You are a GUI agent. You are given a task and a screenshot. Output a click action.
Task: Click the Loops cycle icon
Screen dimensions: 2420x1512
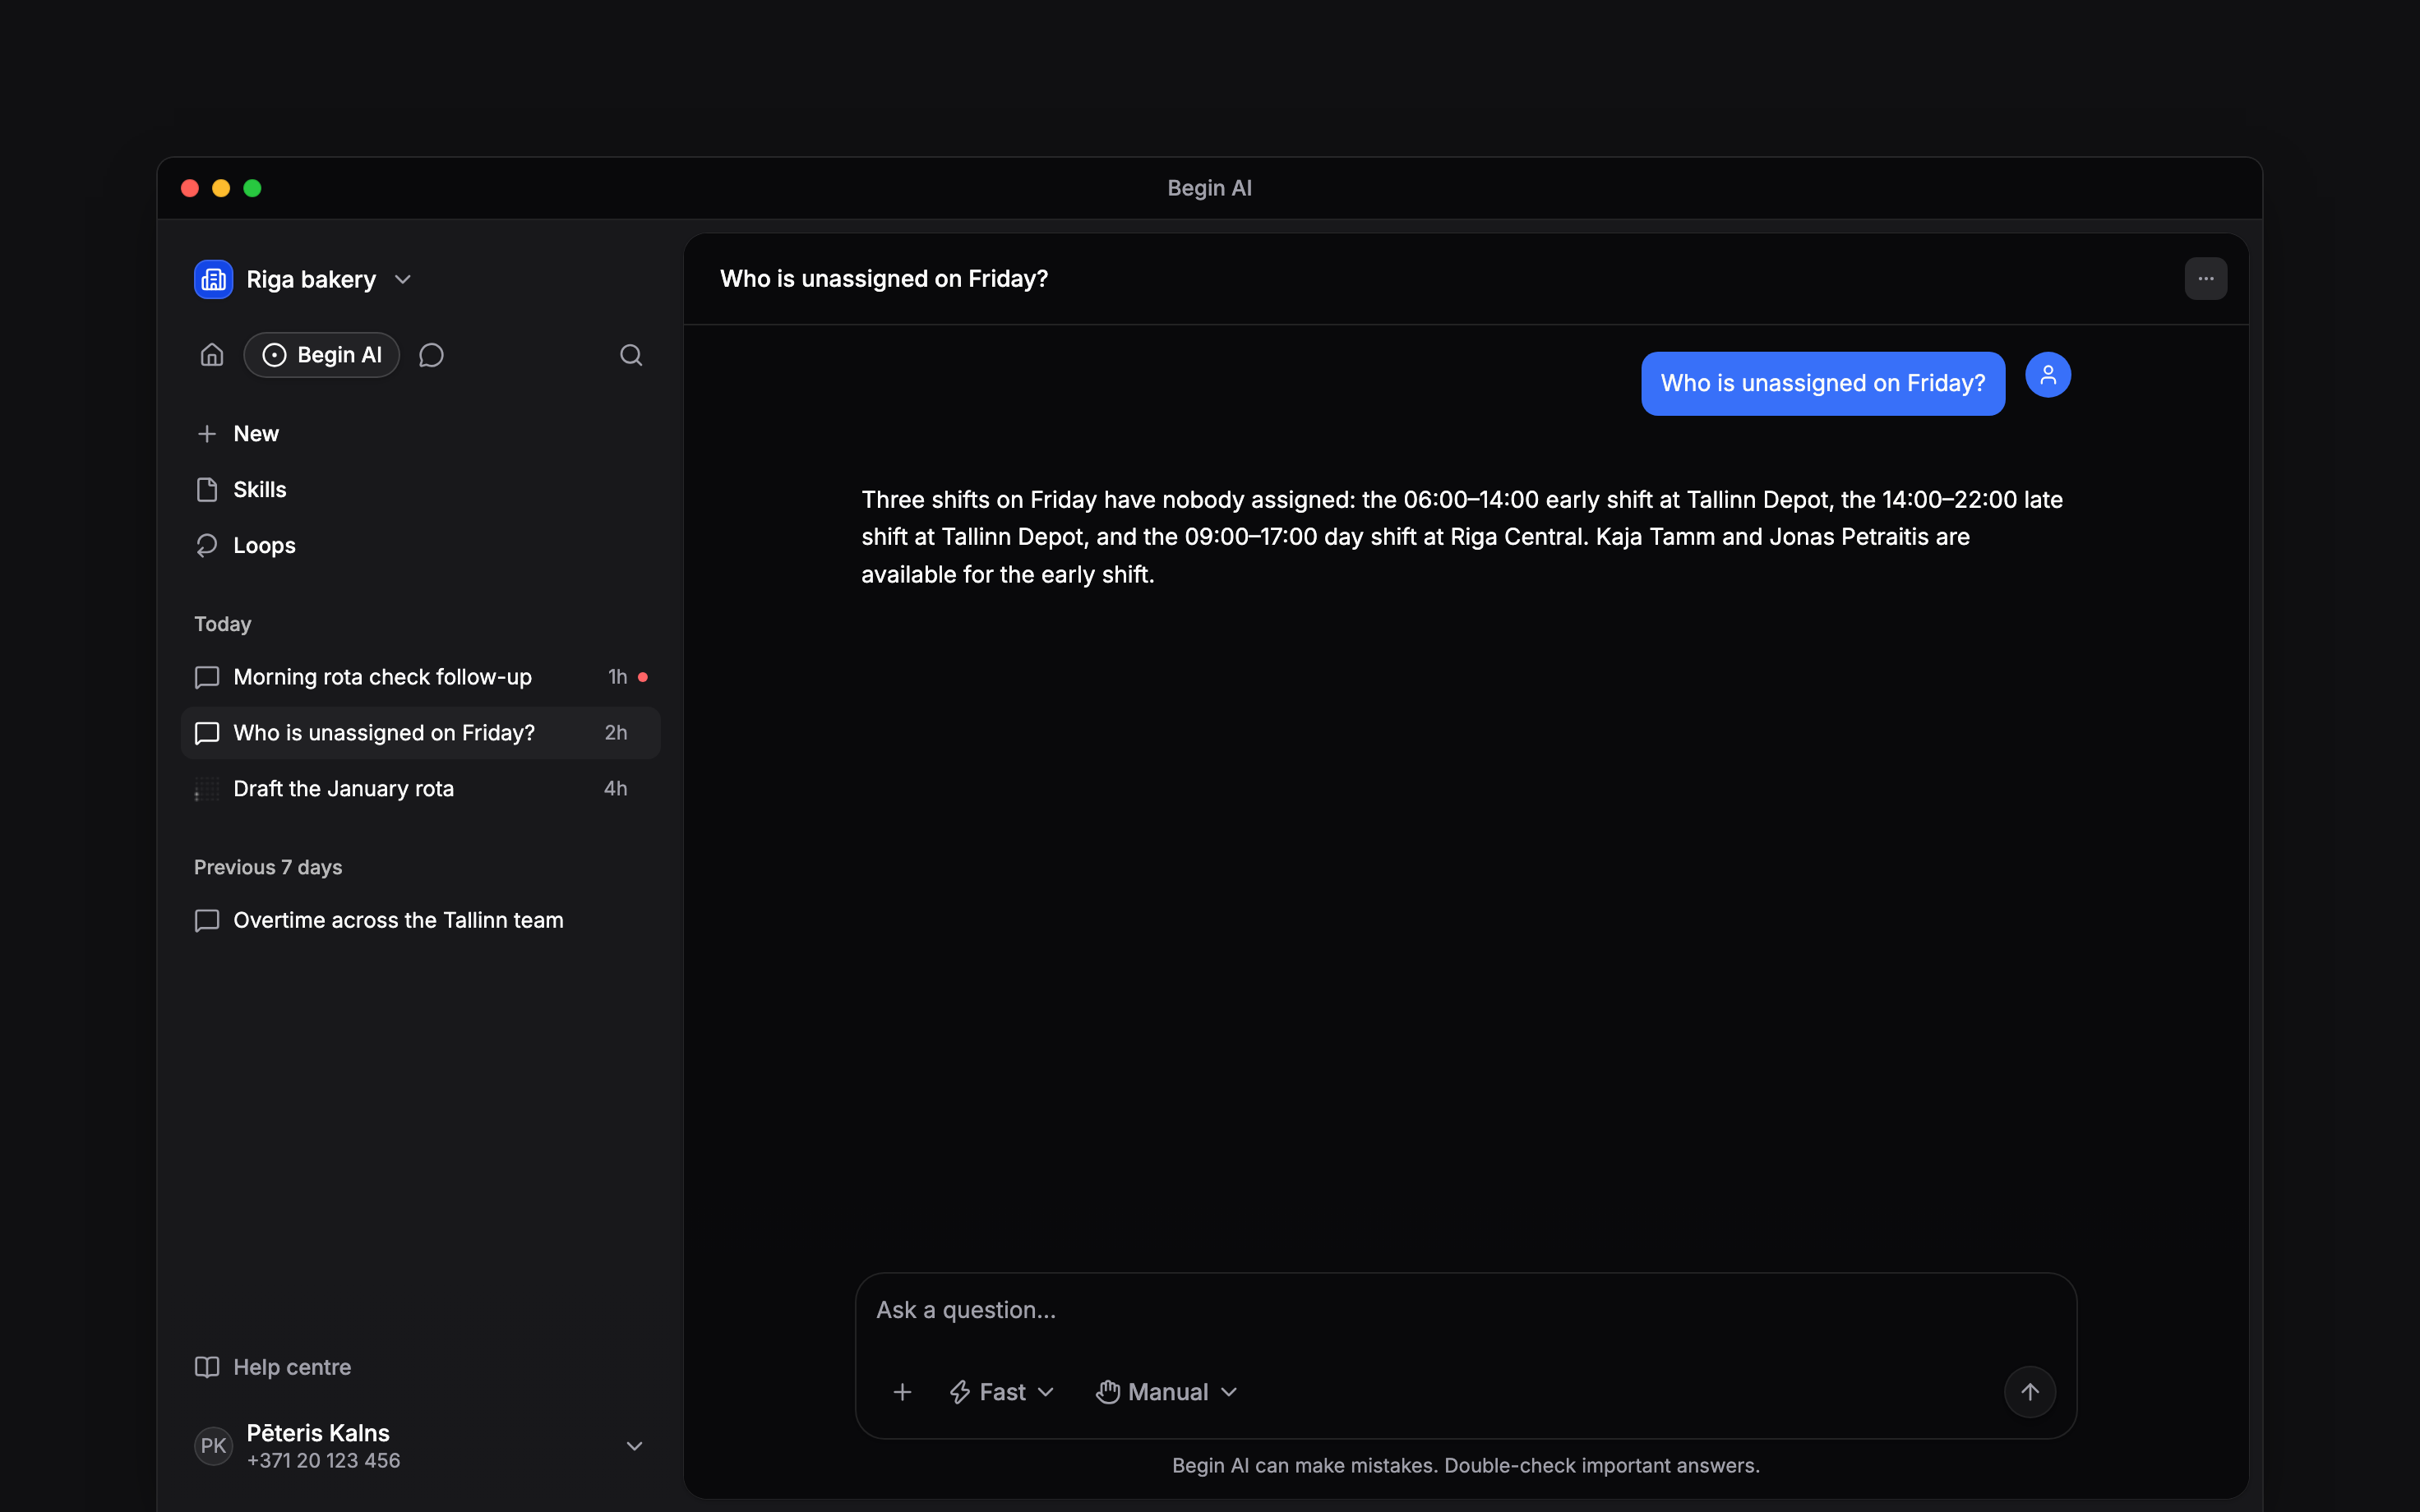click(x=207, y=545)
